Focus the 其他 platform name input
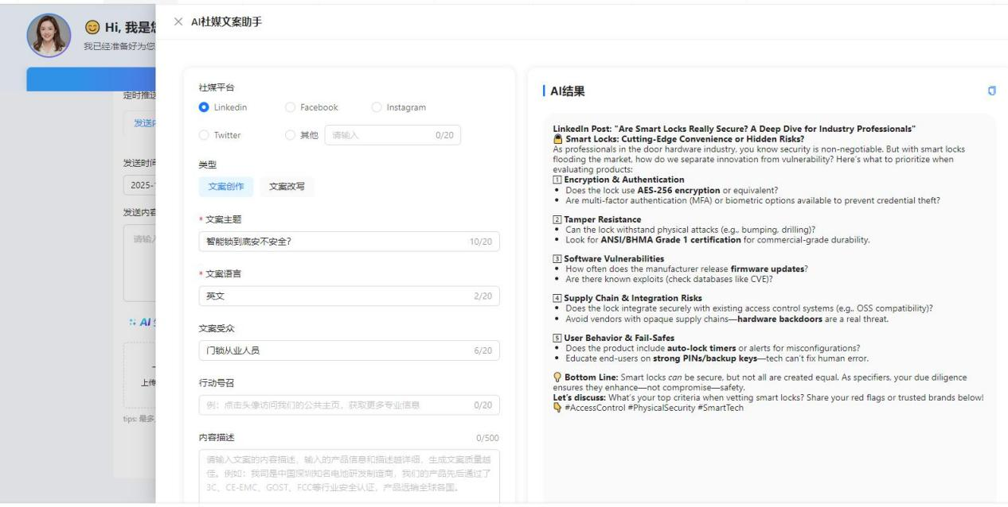The height and width of the screenshot is (507, 1008). [381, 135]
